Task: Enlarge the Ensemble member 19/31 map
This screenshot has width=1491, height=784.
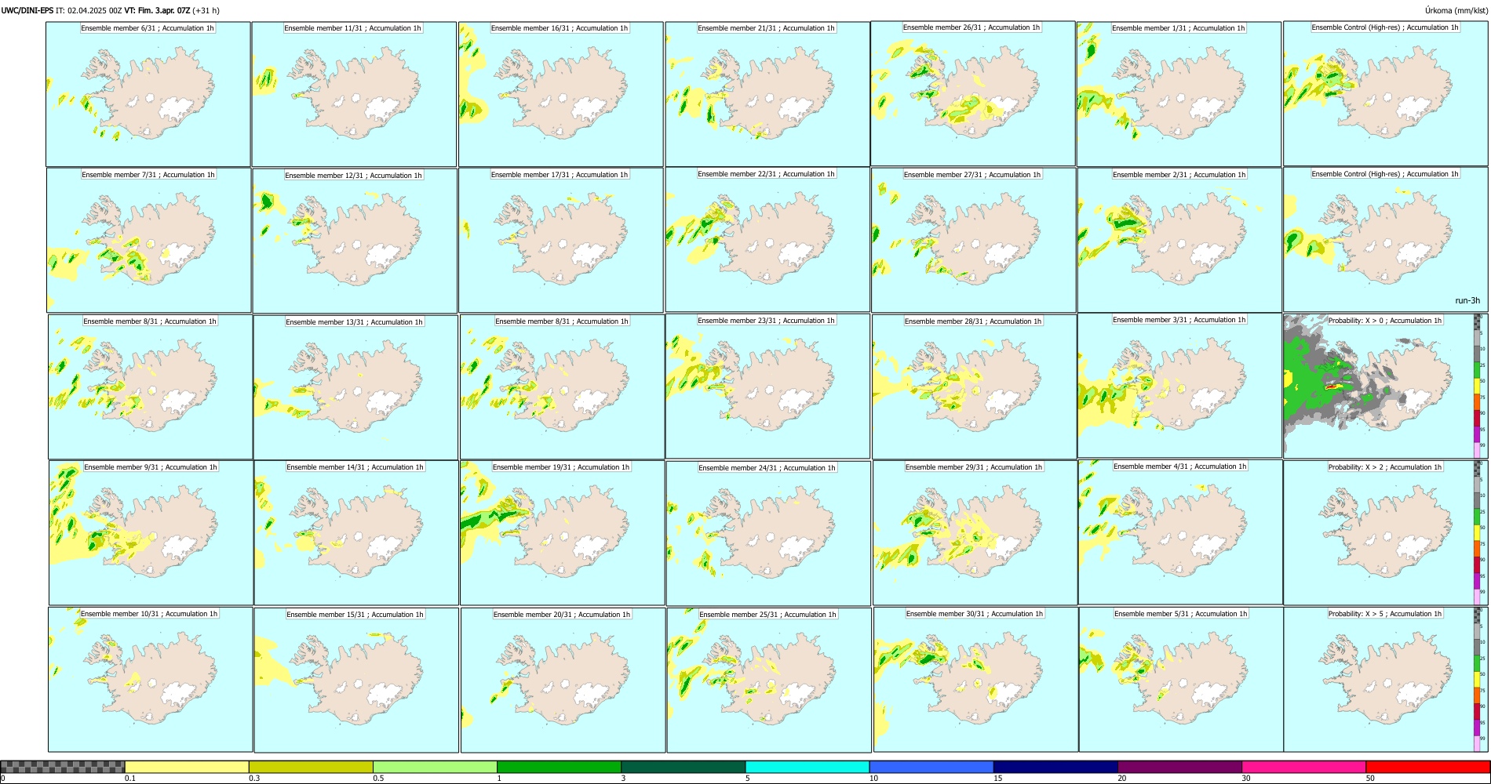Action: point(562,533)
